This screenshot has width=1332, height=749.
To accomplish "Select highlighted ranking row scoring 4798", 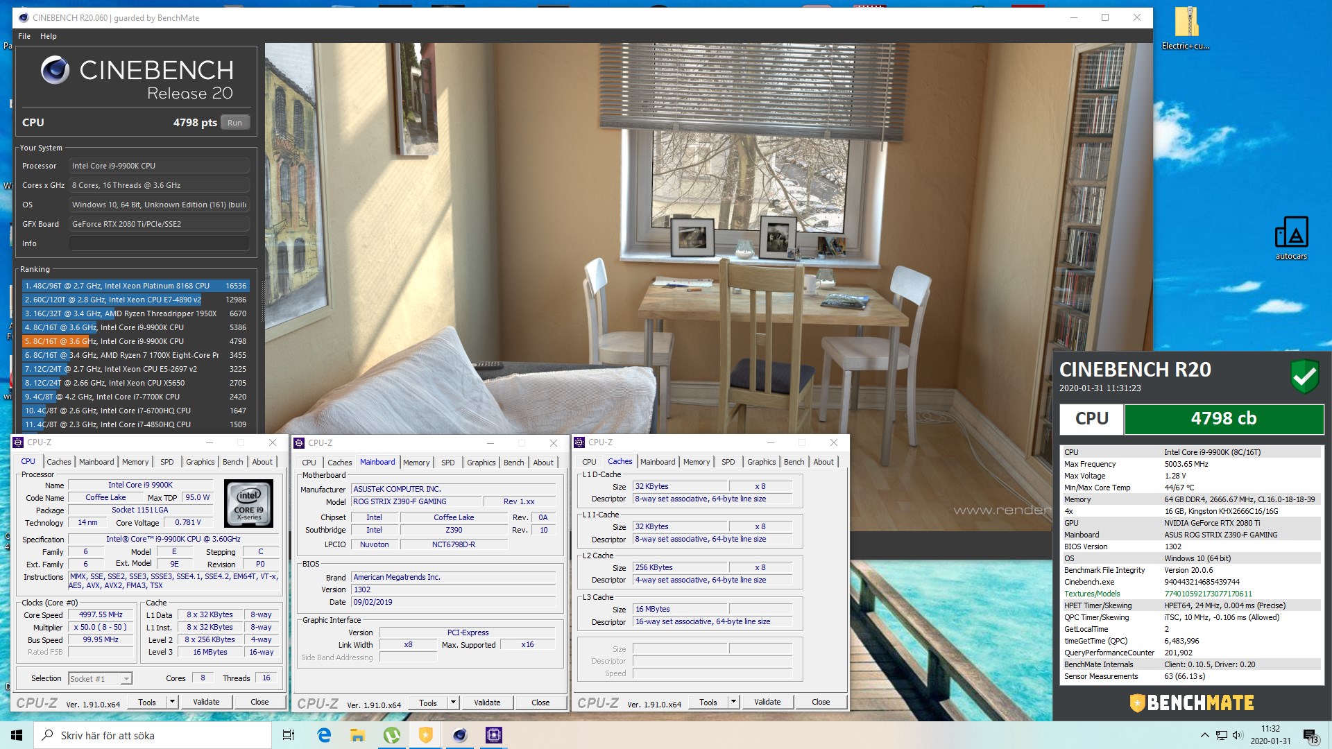I will [135, 341].
